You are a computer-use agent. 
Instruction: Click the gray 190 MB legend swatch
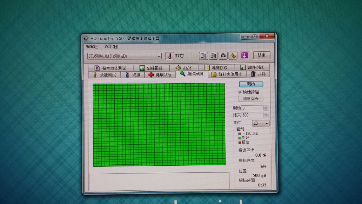point(240,134)
